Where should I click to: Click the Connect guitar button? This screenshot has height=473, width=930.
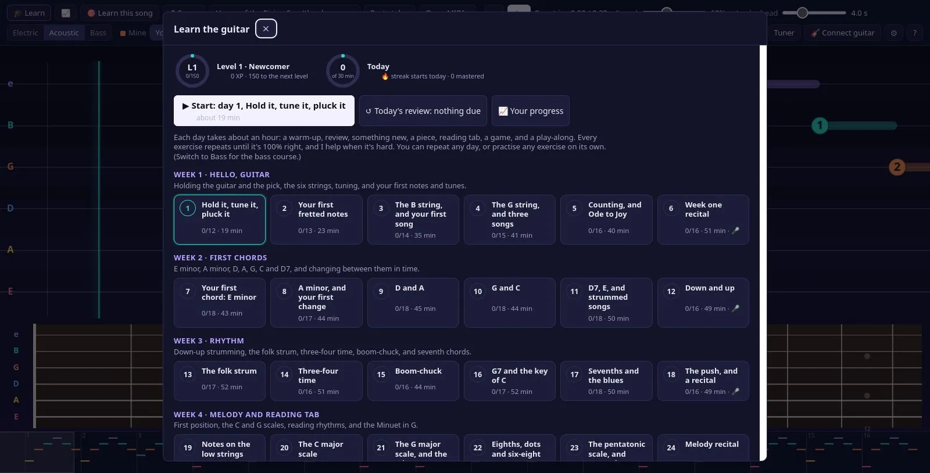click(x=843, y=33)
